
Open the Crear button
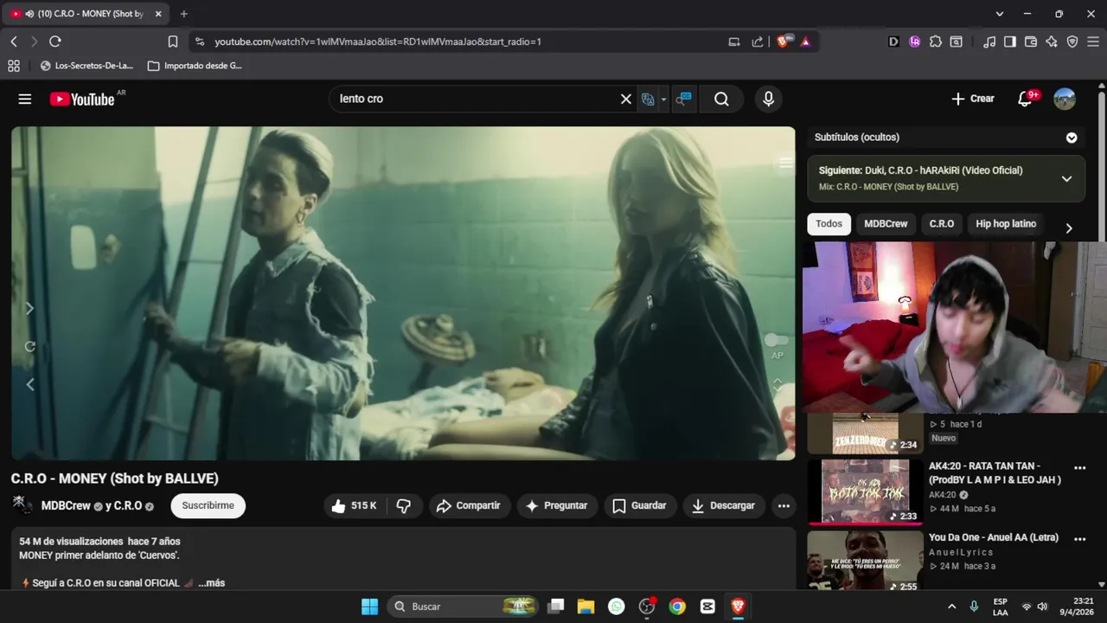973,99
